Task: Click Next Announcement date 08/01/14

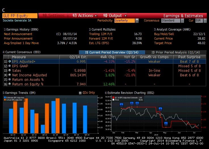Action: coord(70,34)
